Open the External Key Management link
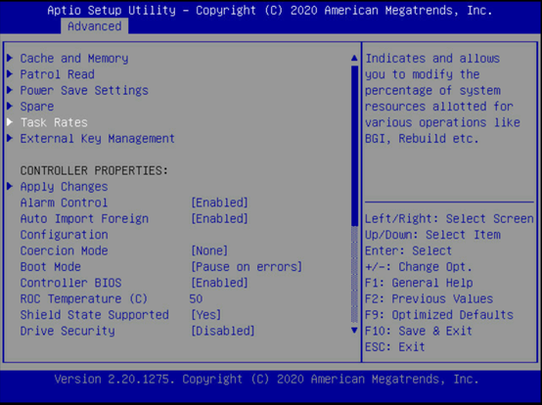The width and height of the screenshot is (542, 405). (x=98, y=139)
